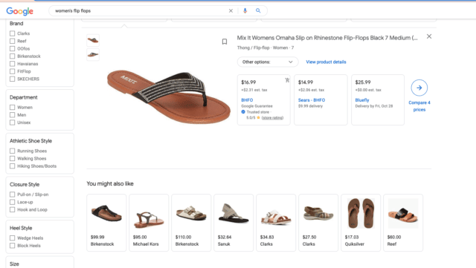
Task: Select Hook and Loop closure style
Action: click(12, 209)
